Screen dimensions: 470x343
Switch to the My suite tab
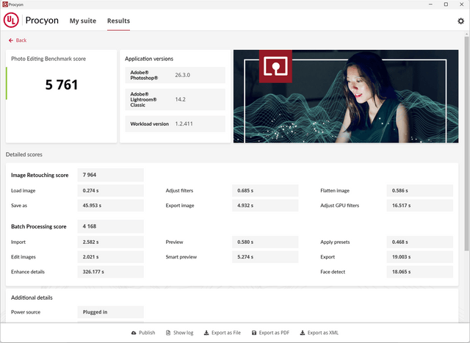click(x=83, y=21)
